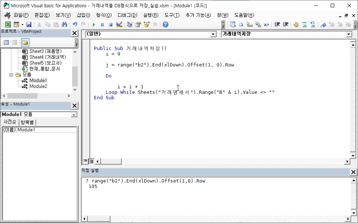Open the 삽입(I) menu

click(x=83, y=15)
